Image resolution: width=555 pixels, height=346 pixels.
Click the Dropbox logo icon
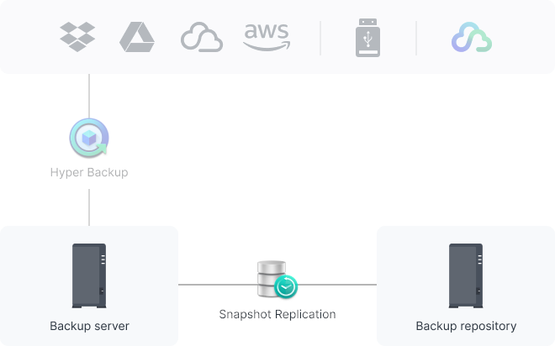(x=77, y=37)
